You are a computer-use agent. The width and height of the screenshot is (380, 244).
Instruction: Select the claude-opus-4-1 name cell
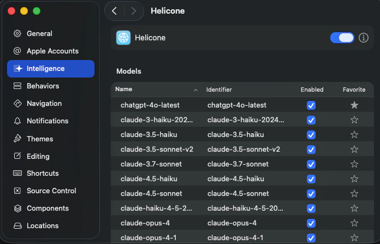[149, 237]
